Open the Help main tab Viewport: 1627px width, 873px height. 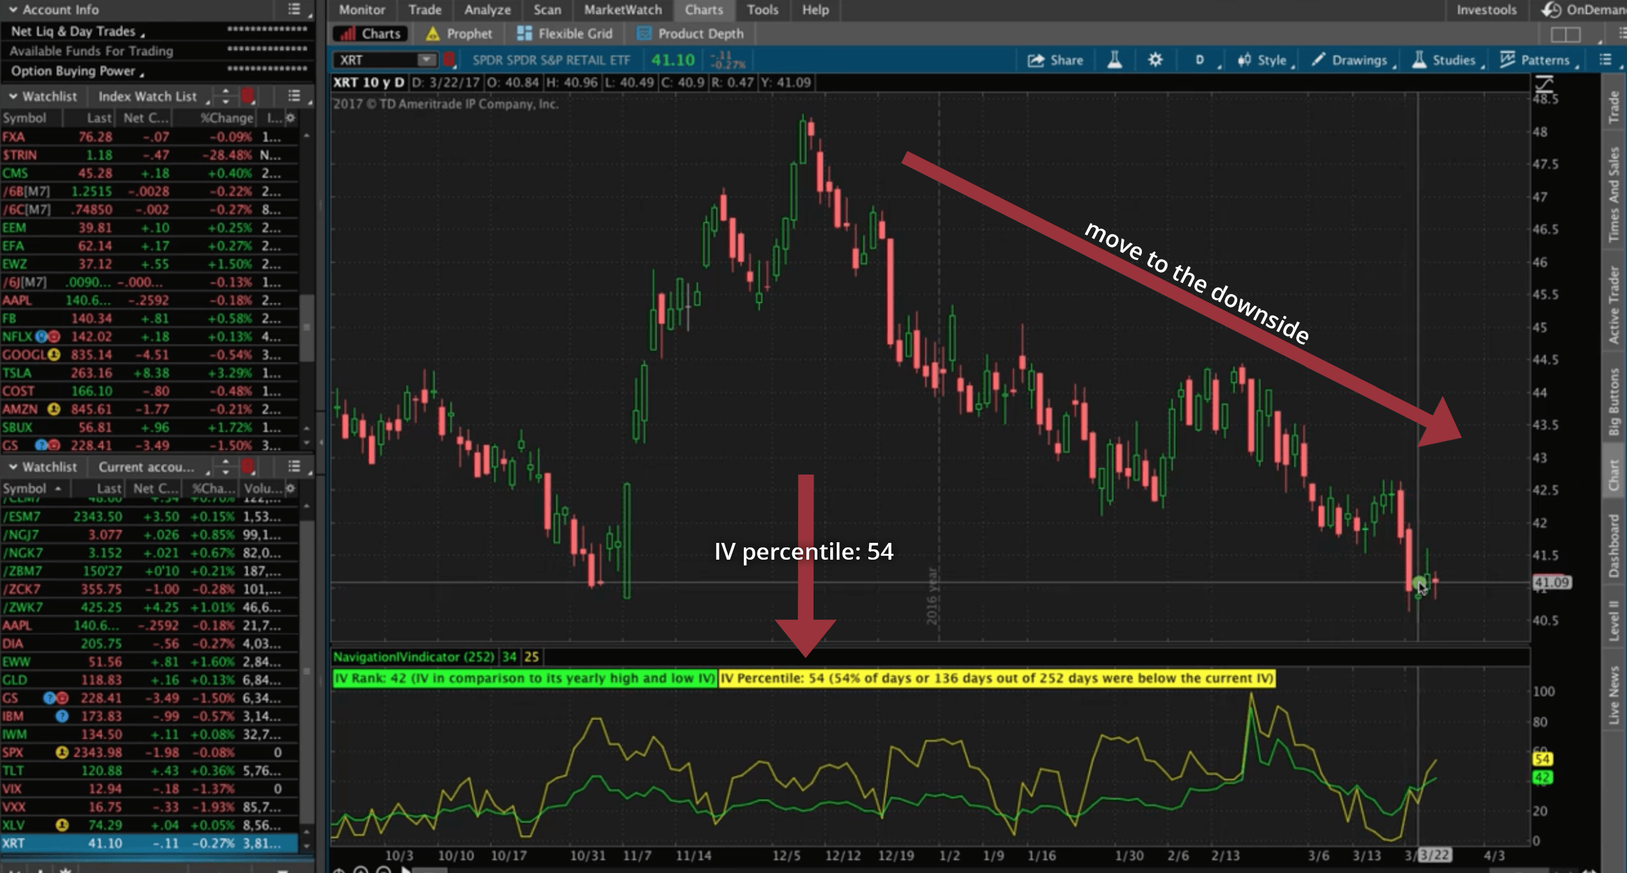click(x=815, y=10)
